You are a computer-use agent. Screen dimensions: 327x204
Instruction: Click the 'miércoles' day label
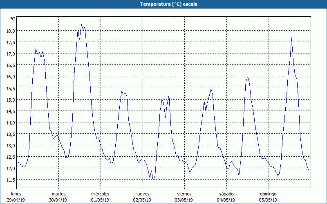click(x=100, y=194)
